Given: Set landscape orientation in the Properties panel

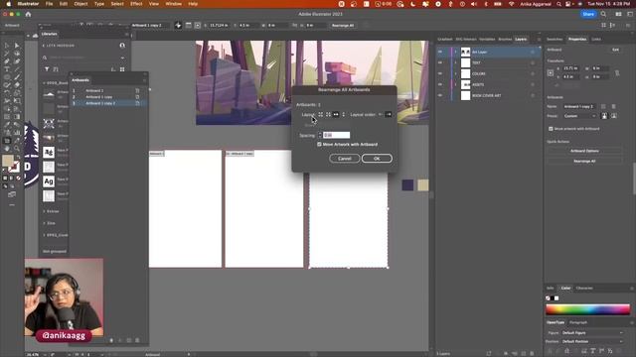Looking at the screenshot, I should point(614,116).
